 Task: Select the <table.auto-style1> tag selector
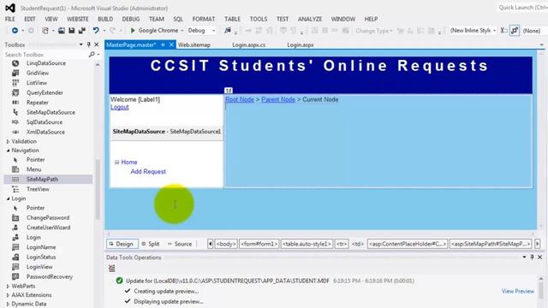click(x=307, y=244)
